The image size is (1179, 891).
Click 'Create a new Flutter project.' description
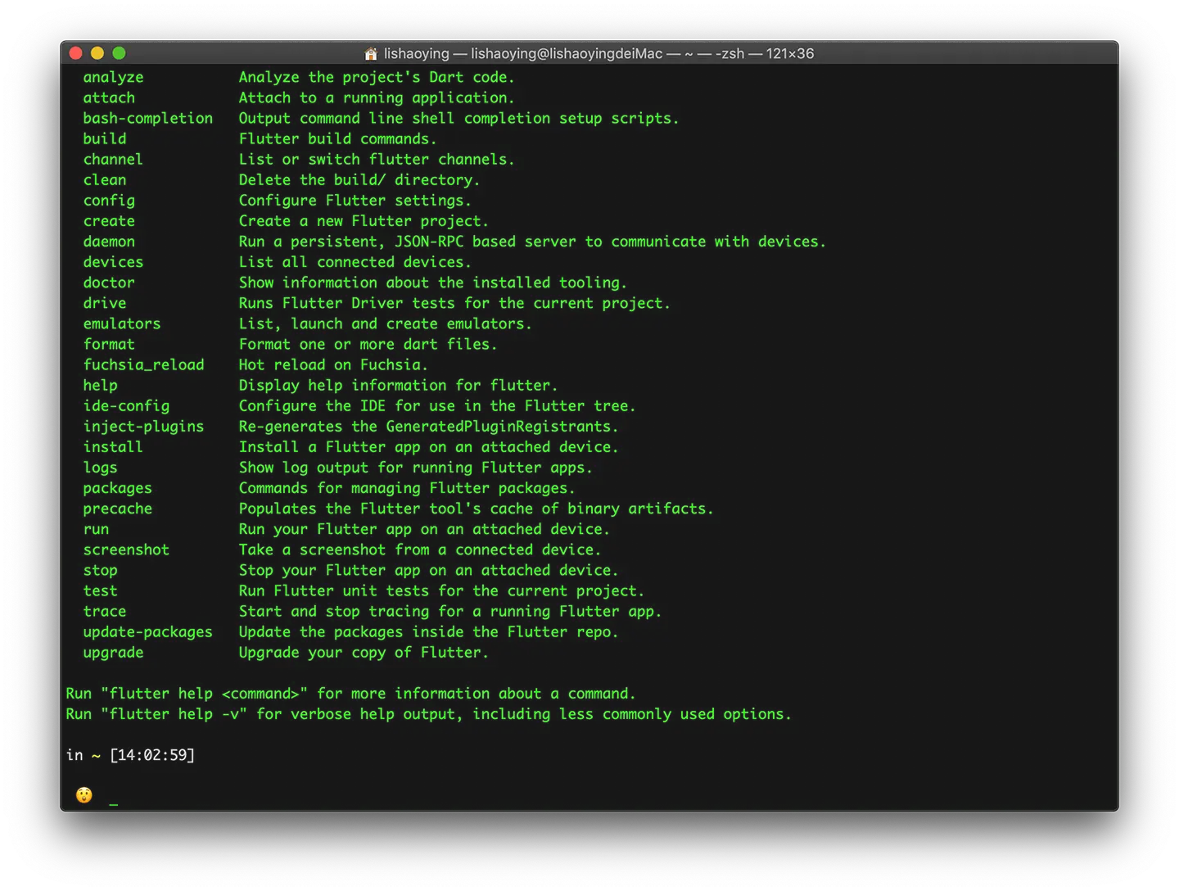coord(364,221)
